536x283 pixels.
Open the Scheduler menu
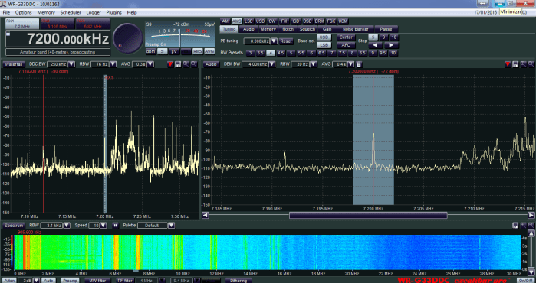click(71, 12)
